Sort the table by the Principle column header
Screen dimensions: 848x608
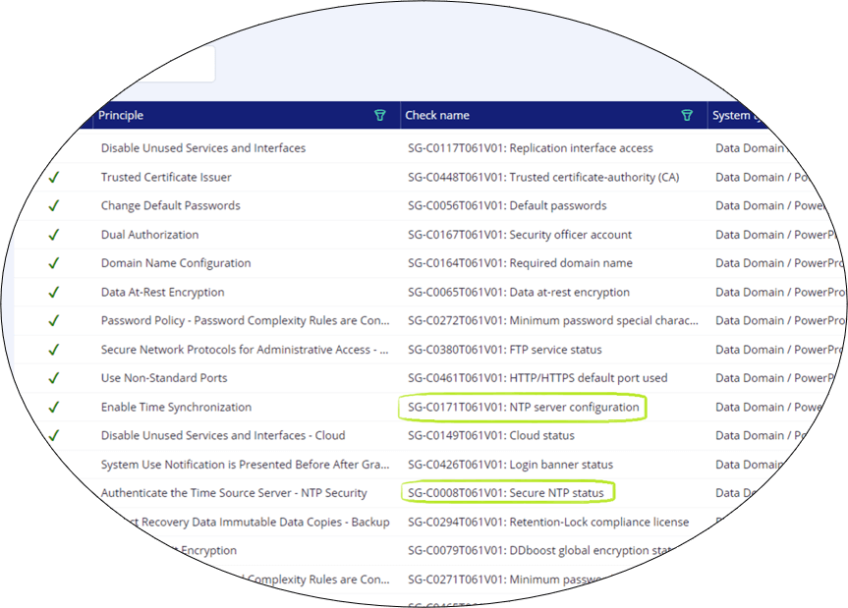120,115
